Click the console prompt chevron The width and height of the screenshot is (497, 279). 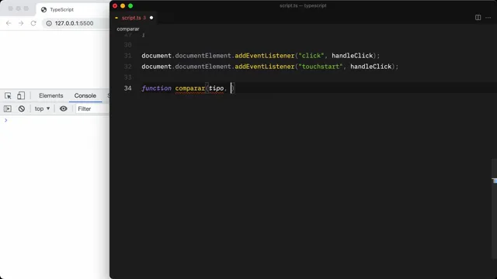pos(5,120)
